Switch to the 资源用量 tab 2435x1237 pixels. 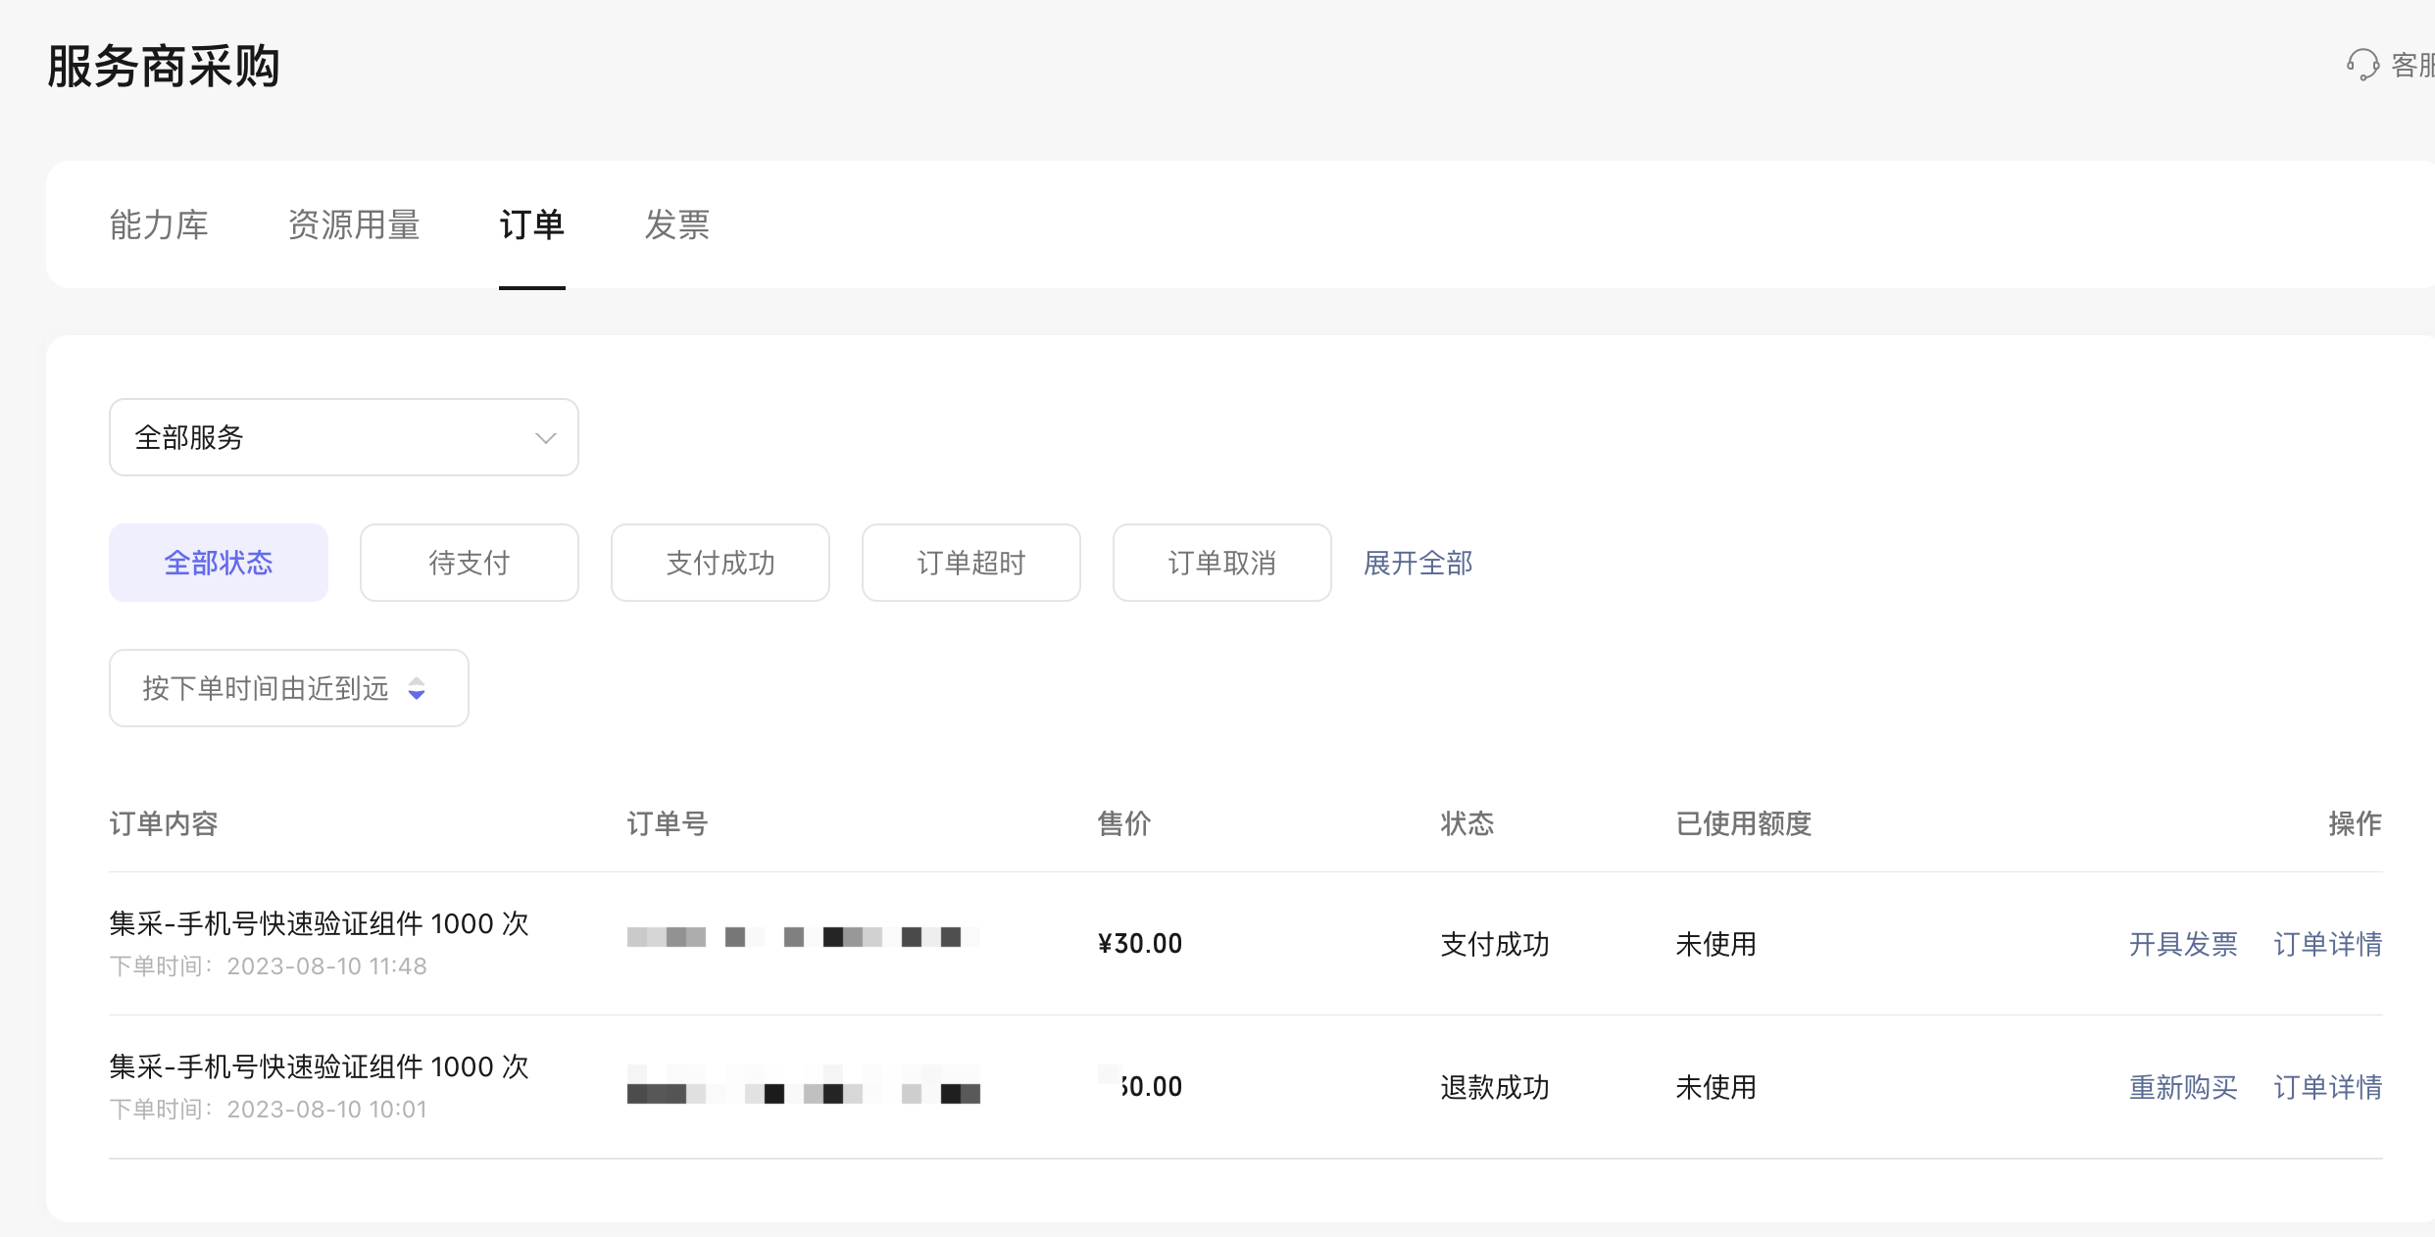tap(354, 224)
